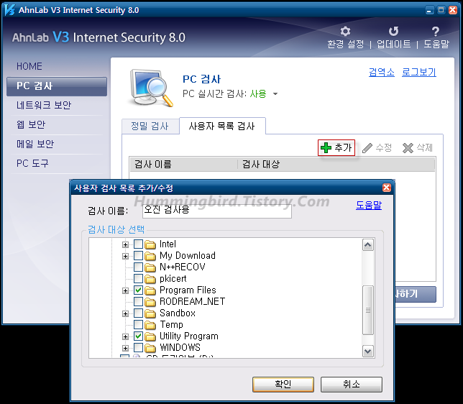Image resolution: width=463 pixels, height=404 pixels.
Task: Switch to the 정밀 검사 tab
Action: tap(150, 126)
